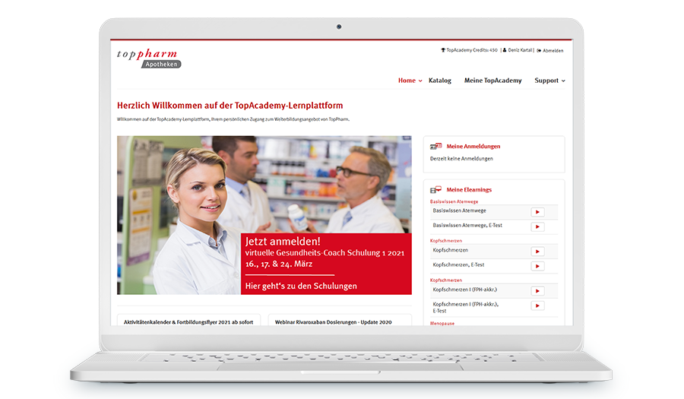The height and width of the screenshot is (399, 684).
Task: Play the Kopfschmerzen I (FPH-akkr.) course
Action: coord(537,291)
